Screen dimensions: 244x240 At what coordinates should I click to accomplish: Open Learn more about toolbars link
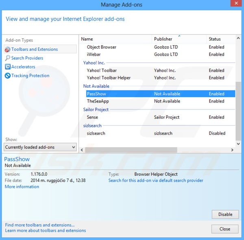pos(46,231)
